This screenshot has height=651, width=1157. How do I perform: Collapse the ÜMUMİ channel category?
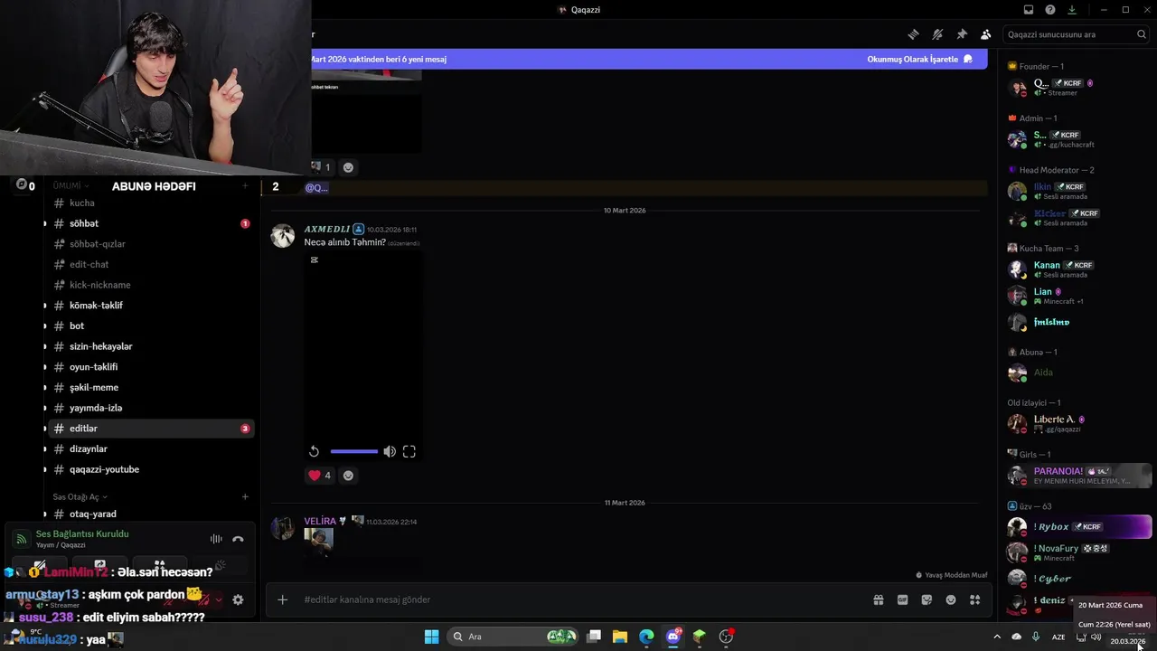pyautogui.click(x=71, y=185)
